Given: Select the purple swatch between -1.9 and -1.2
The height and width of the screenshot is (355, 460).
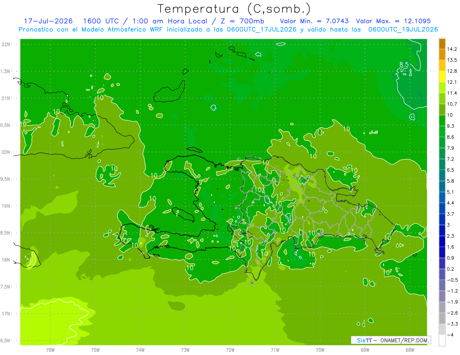Looking at the screenshot, I should [442, 296].
